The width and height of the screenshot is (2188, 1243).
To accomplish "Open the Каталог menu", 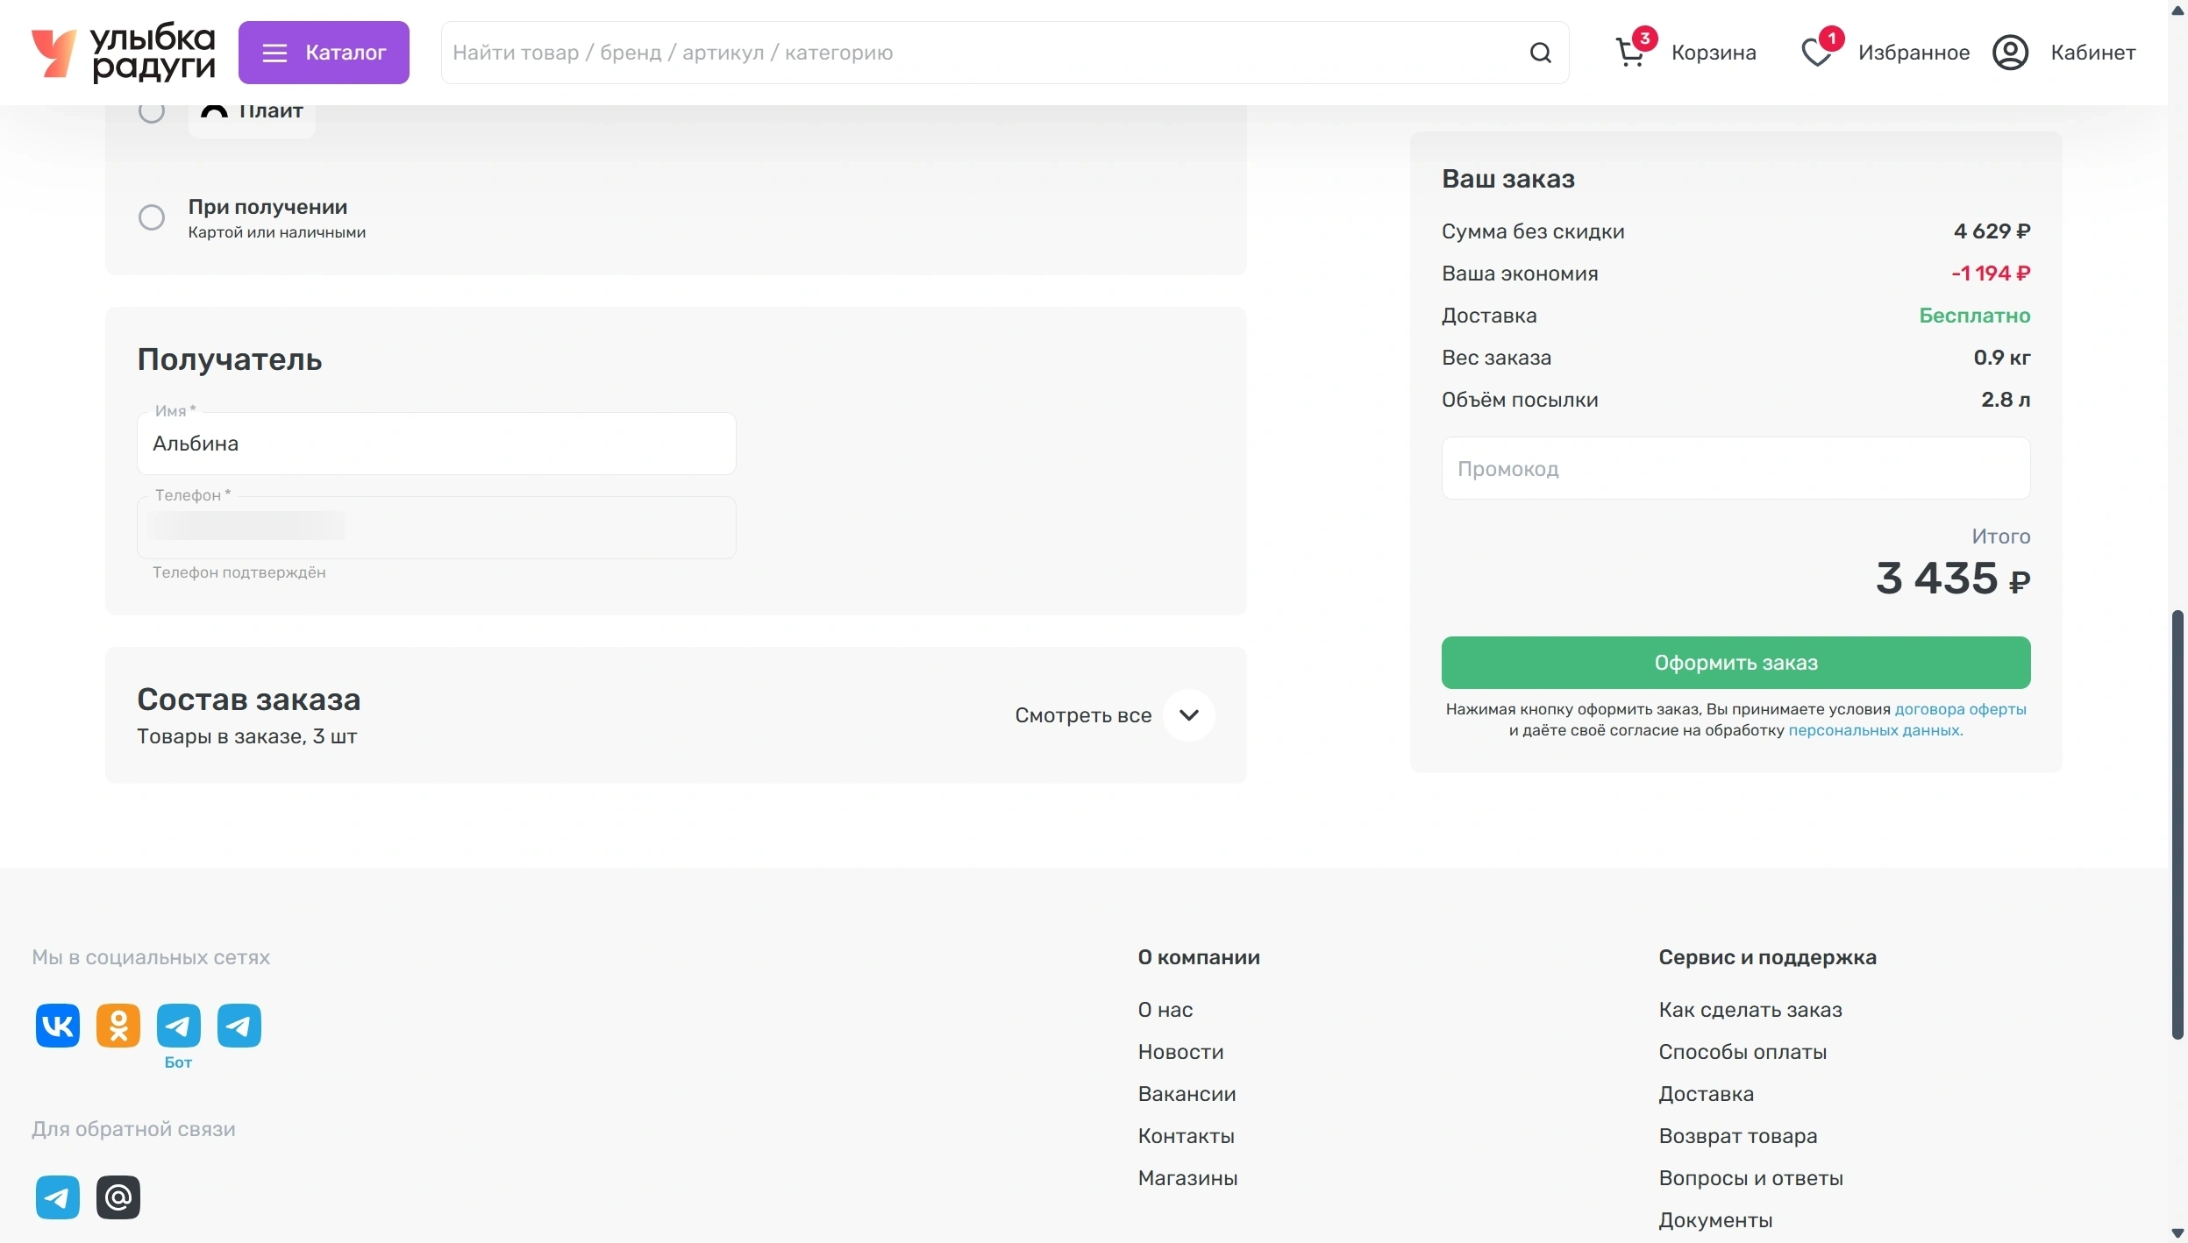I will 324,53.
